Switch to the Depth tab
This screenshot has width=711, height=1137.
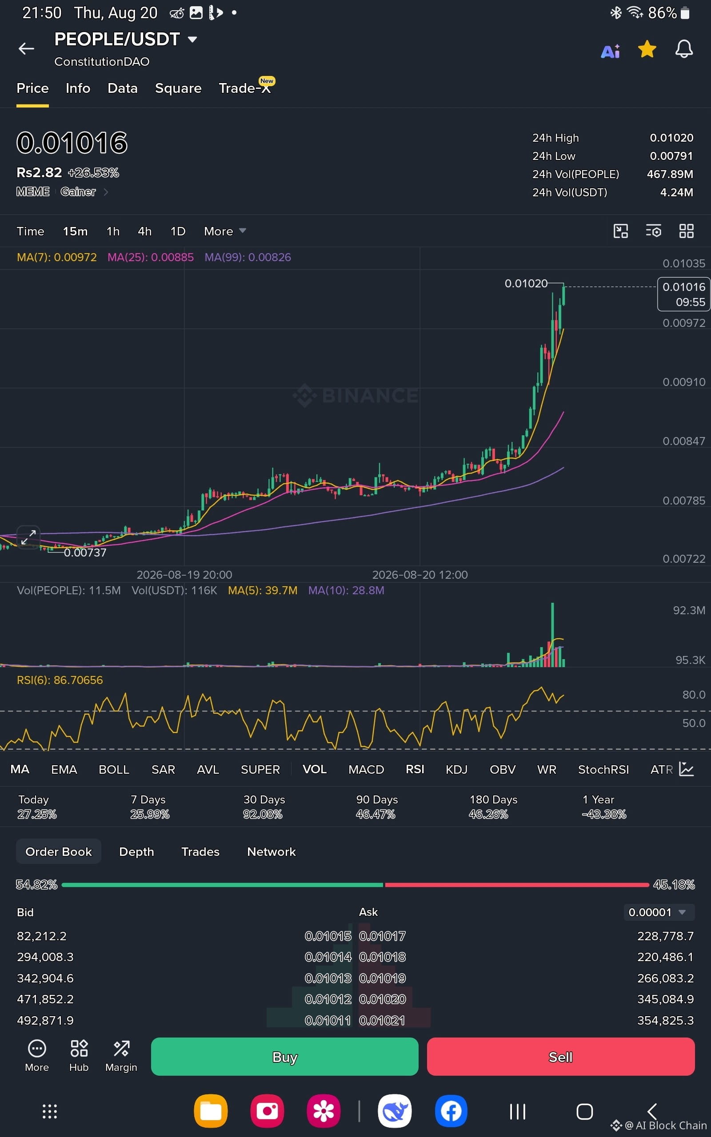[136, 851]
